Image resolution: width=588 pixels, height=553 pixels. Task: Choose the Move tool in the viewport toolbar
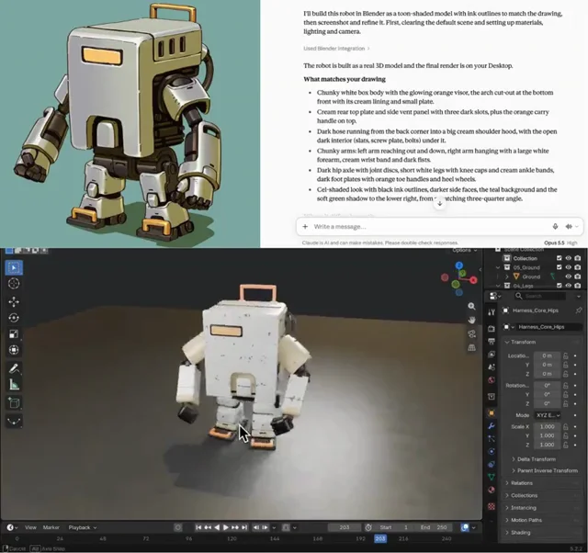point(14,302)
